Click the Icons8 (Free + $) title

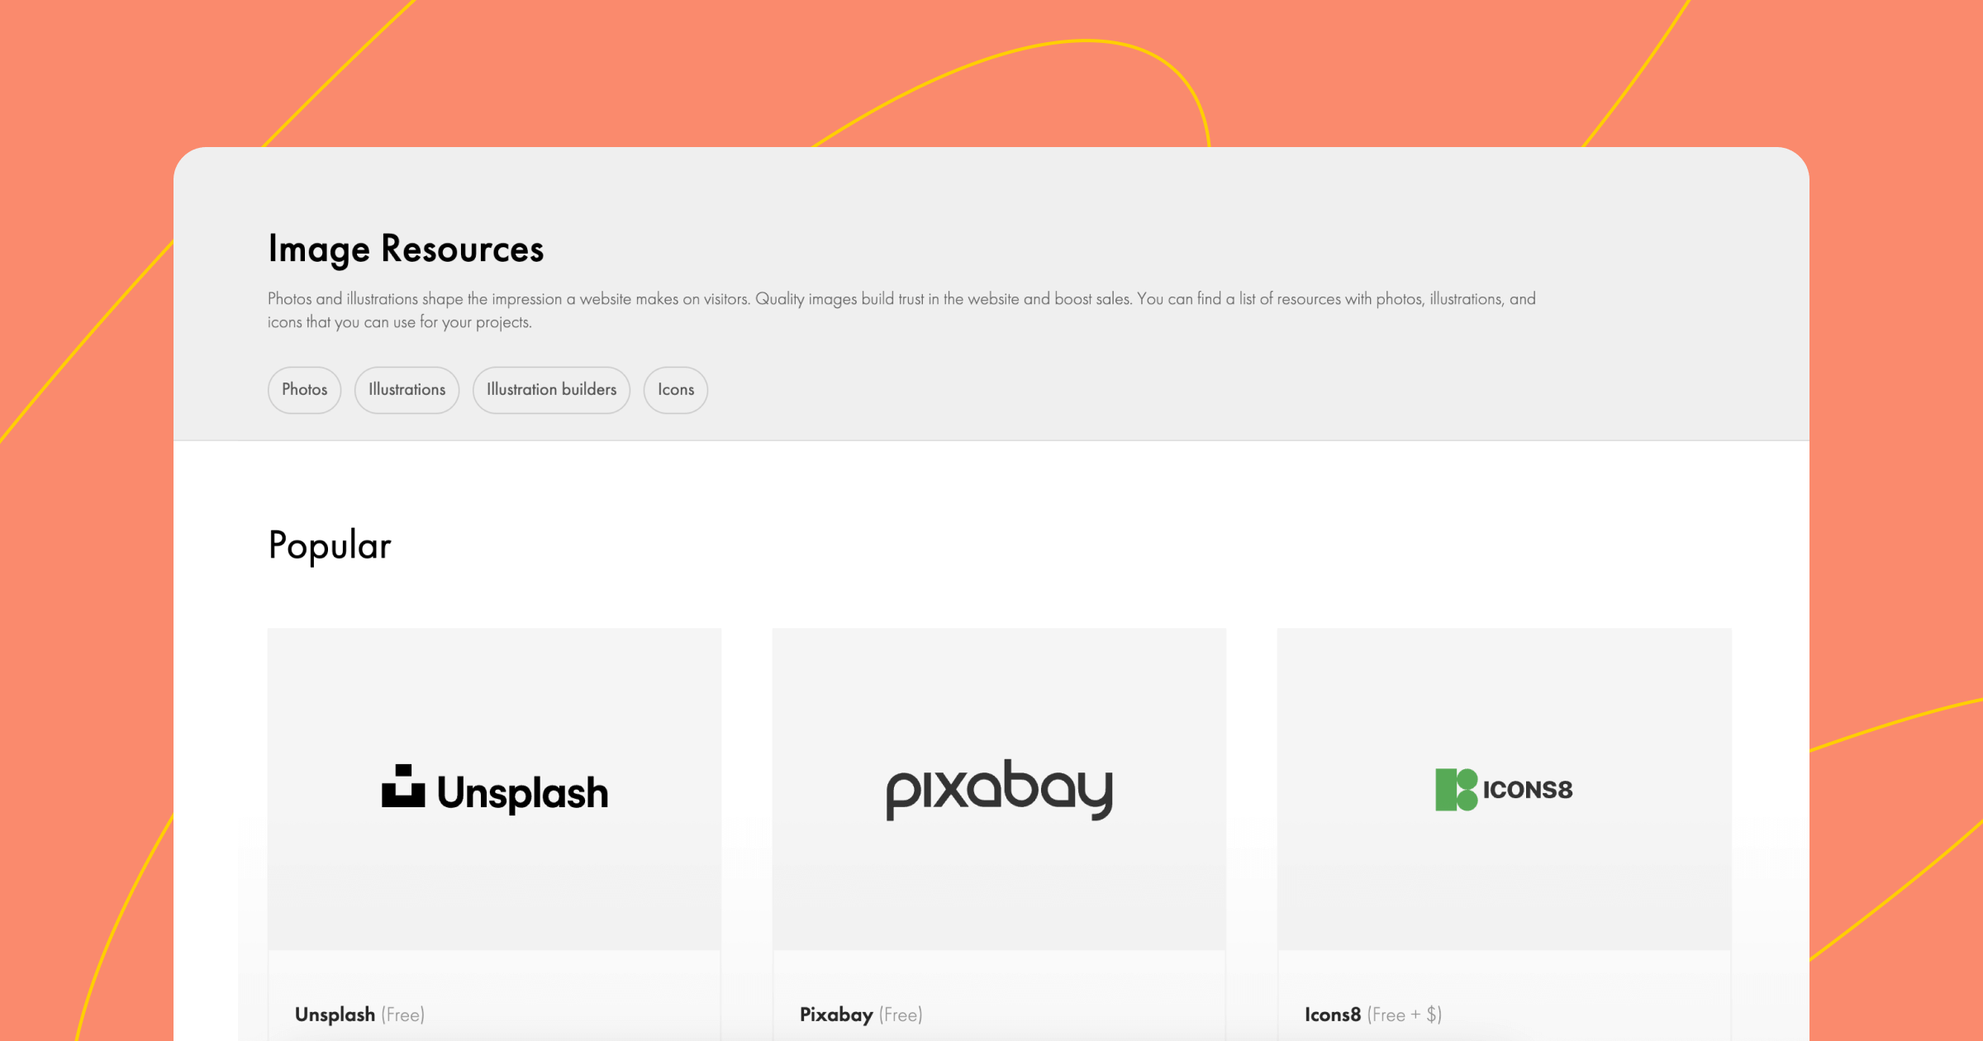[x=1373, y=1015]
